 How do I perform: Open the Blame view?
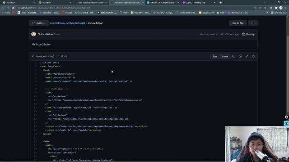tap(225, 56)
